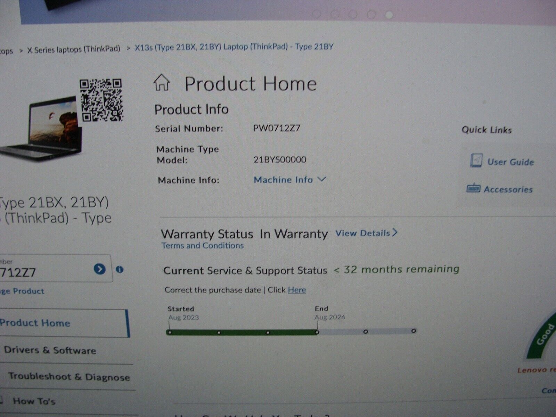Select Product Home in the sidebar
Screen dimensions: 556x417
tap(64, 323)
